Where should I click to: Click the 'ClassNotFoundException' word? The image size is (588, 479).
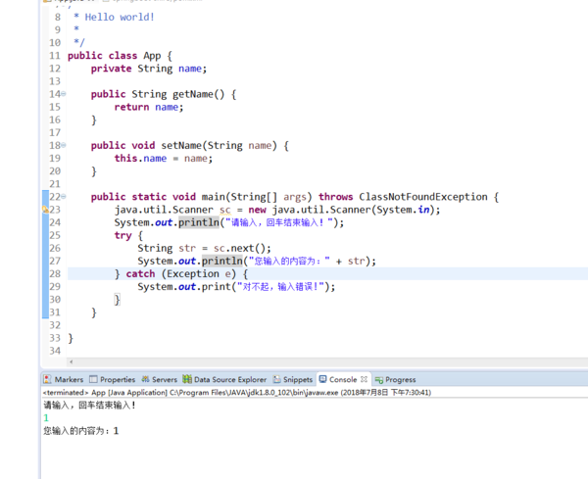tap(423, 196)
